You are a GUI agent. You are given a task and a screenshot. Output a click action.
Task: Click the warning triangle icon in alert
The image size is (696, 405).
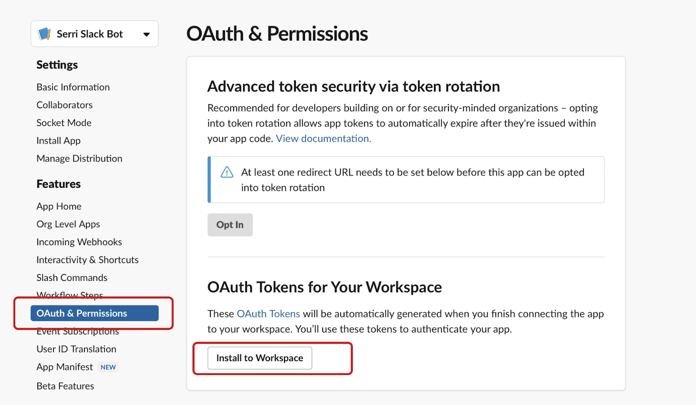click(x=227, y=172)
